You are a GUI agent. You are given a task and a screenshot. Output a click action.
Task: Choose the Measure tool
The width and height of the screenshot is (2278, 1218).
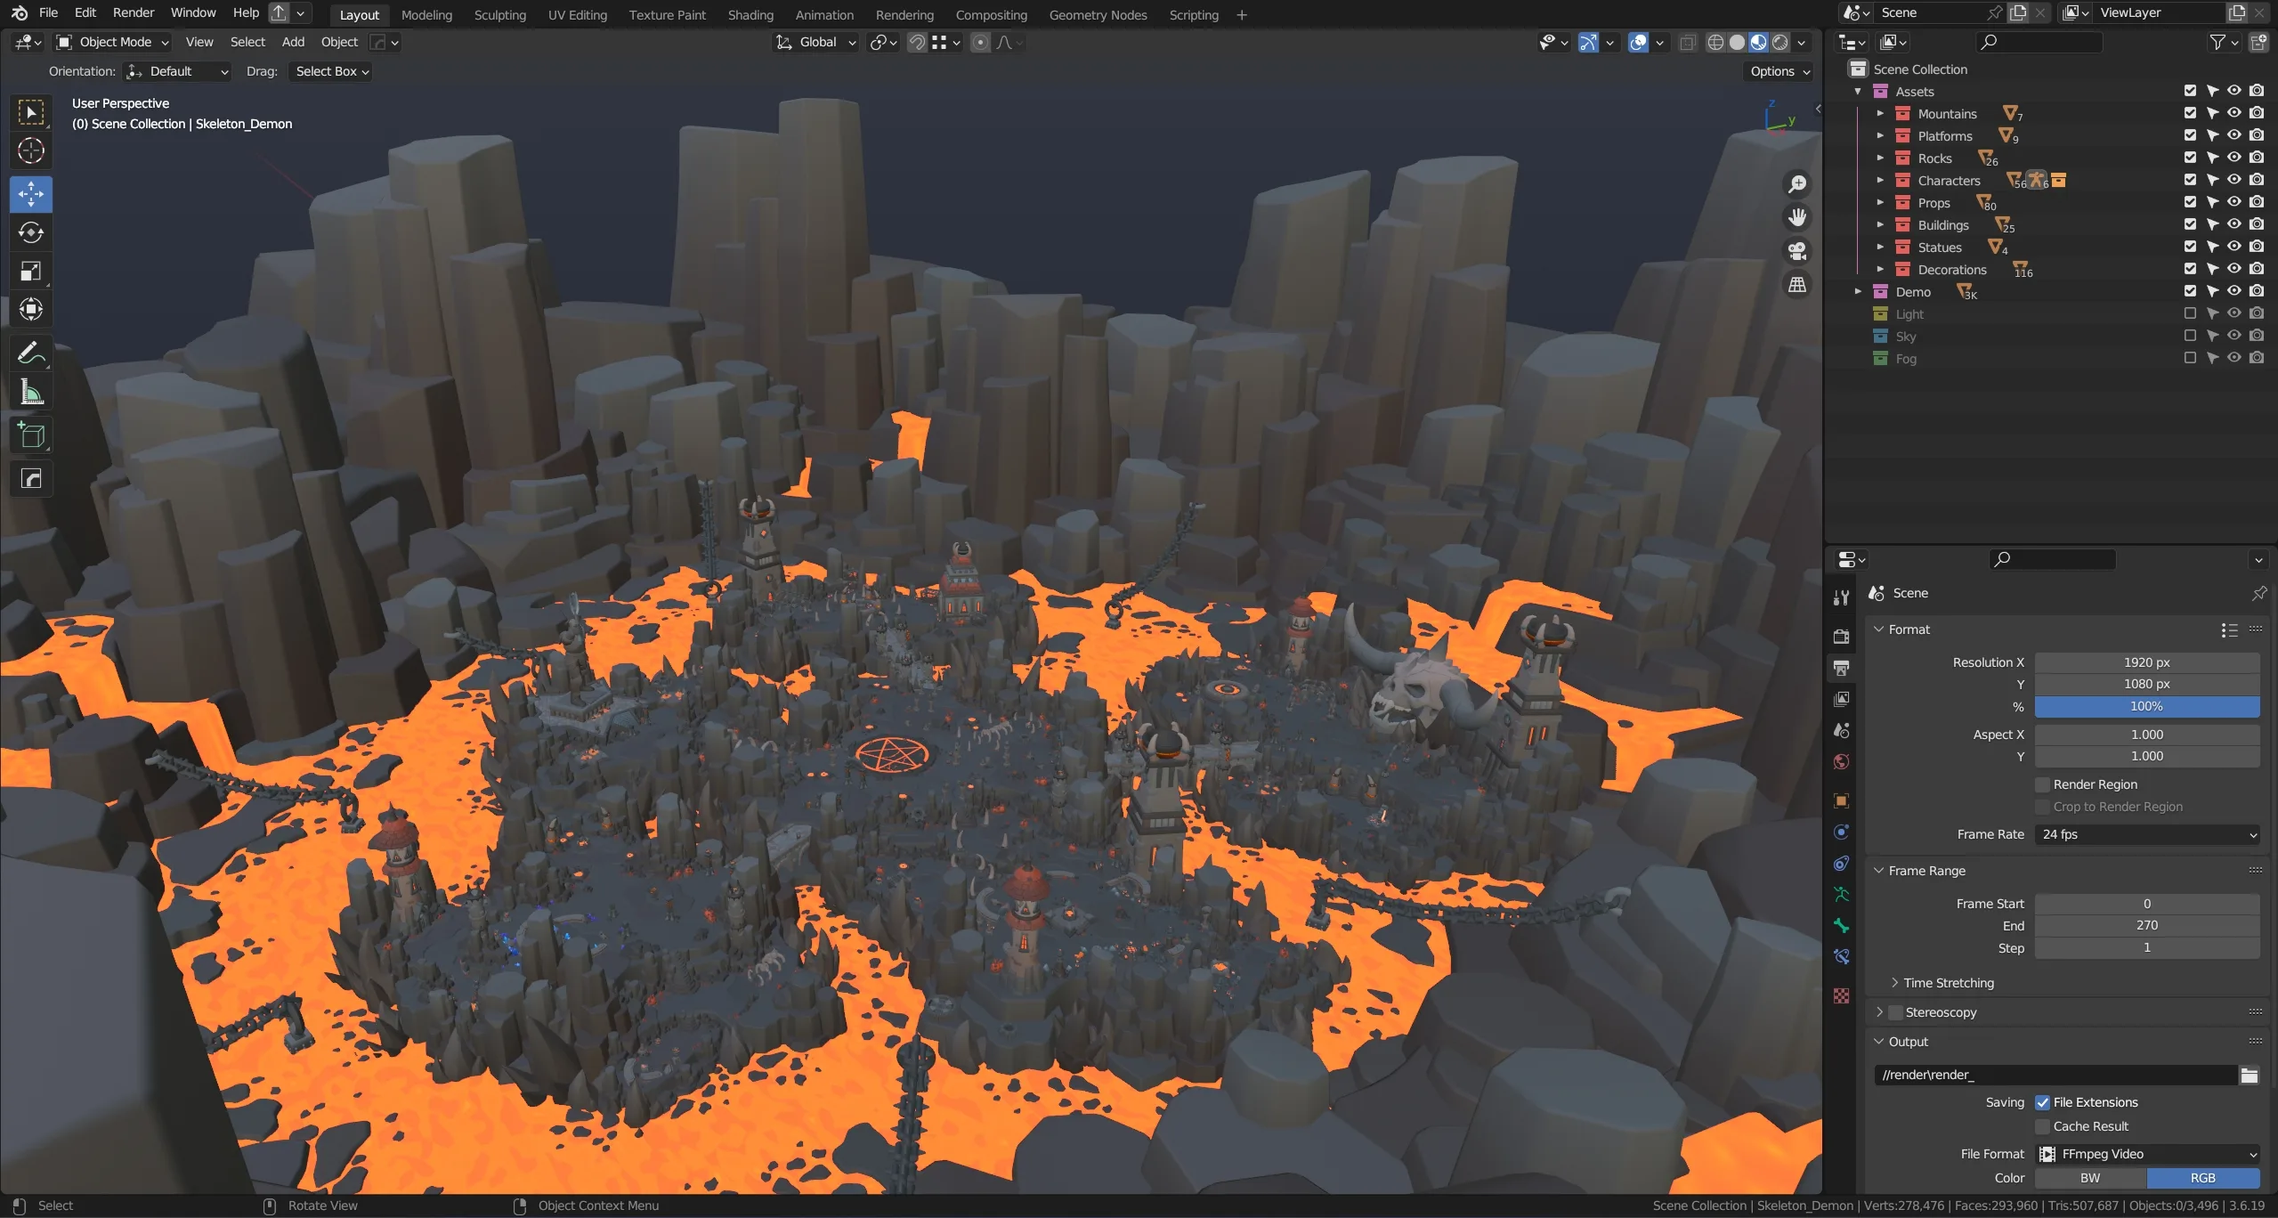(x=31, y=393)
